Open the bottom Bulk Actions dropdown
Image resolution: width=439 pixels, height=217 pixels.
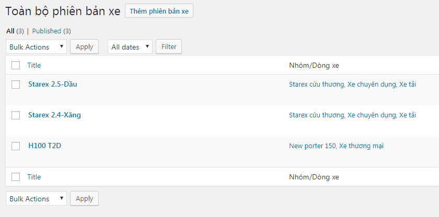37,199
